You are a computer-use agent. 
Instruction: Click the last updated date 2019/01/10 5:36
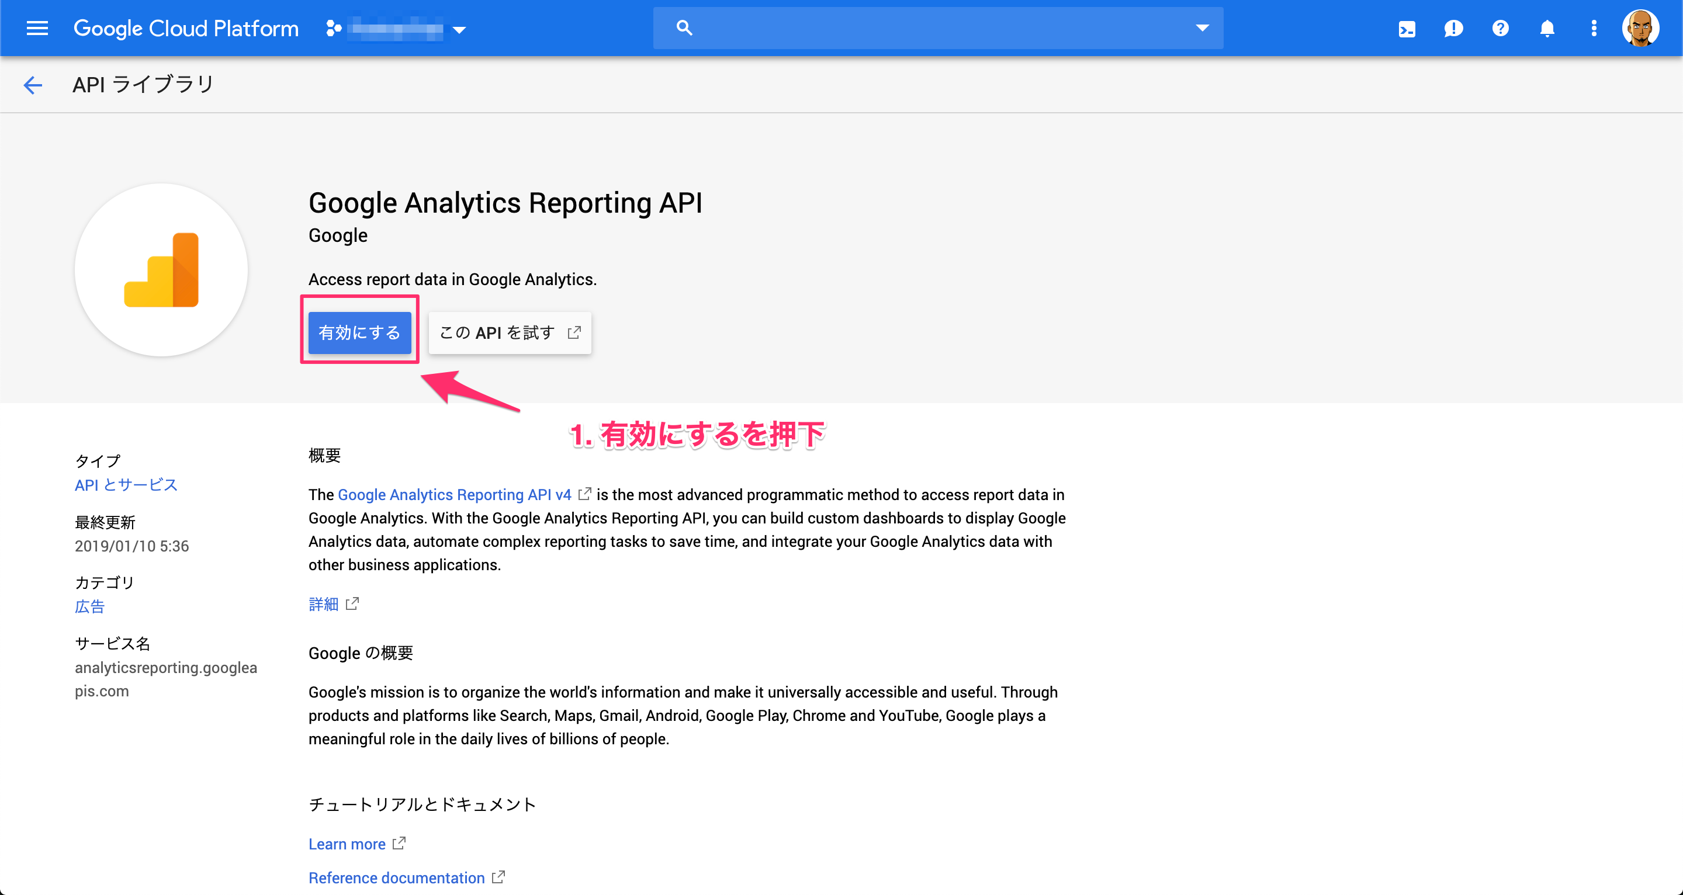(x=131, y=546)
